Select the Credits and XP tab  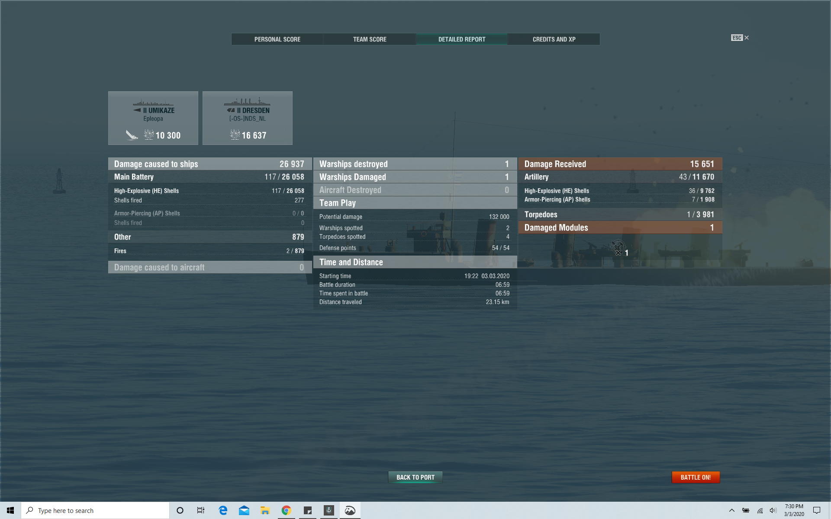(x=554, y=39)
